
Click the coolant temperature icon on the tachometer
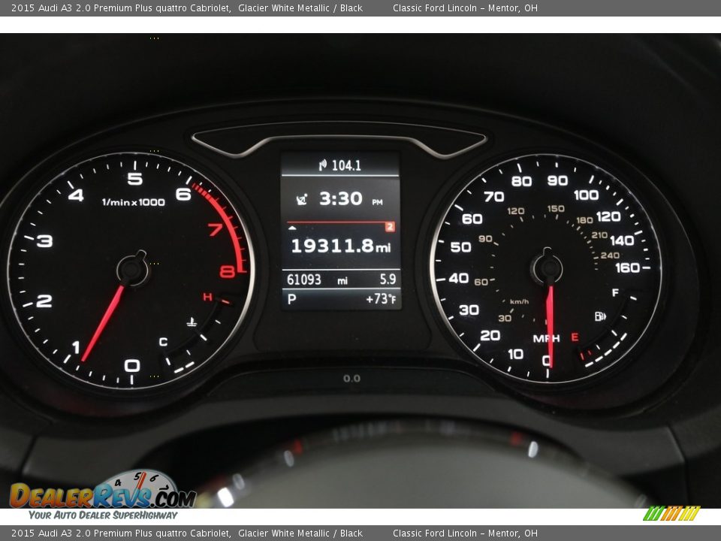pyautogui.click(x=192, y=322)
